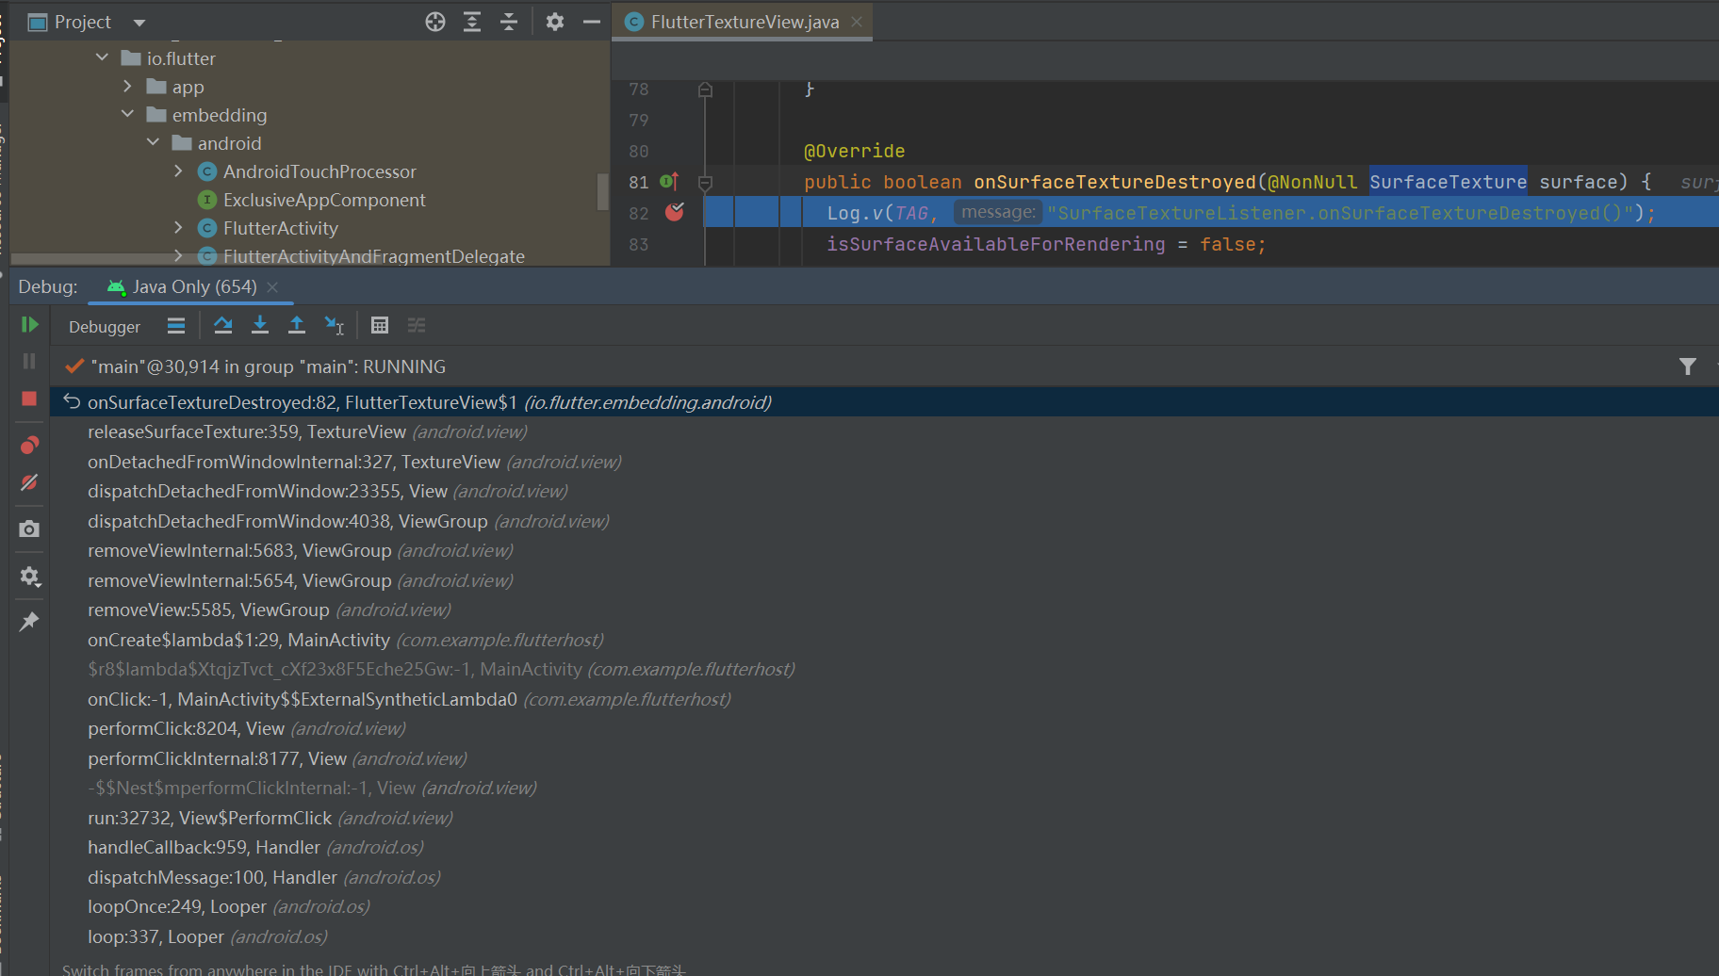
Task: Click Project tree vertical scrollbar
Action: (x=603, y=192)
